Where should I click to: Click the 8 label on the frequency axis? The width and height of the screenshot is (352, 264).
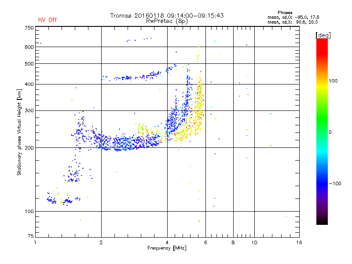pyautogui.click(x=233, y=242)
